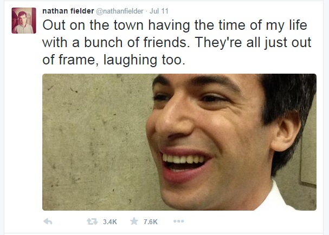This screenshot has width=329, height=235.
Task: Click empty space between reply and retweet icons
Action: (x=70, y=221)
